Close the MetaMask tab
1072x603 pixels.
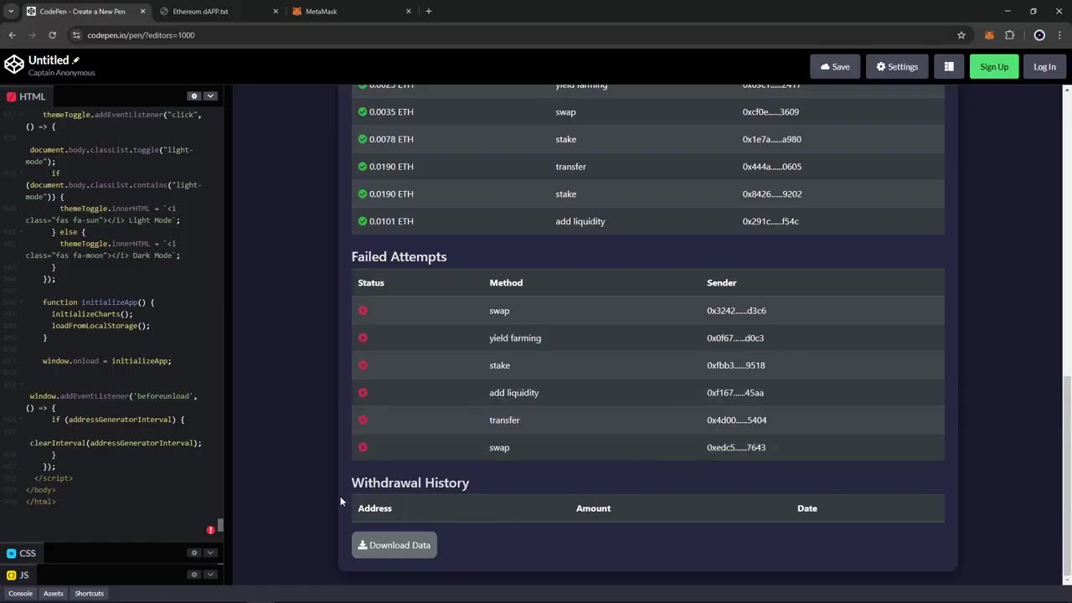point(409,12)
